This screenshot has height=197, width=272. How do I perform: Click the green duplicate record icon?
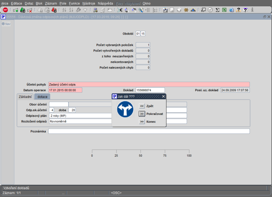(22, 10)
